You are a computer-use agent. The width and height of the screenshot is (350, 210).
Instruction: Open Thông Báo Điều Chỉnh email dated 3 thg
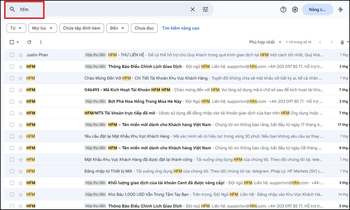(x=176, y=66)
